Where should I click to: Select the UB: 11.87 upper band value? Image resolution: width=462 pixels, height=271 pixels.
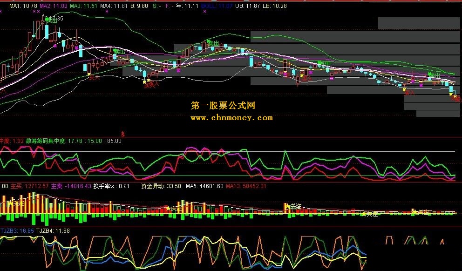247,6
